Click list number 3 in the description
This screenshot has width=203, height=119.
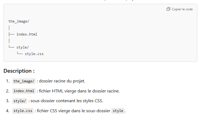(x=8, y=101)
